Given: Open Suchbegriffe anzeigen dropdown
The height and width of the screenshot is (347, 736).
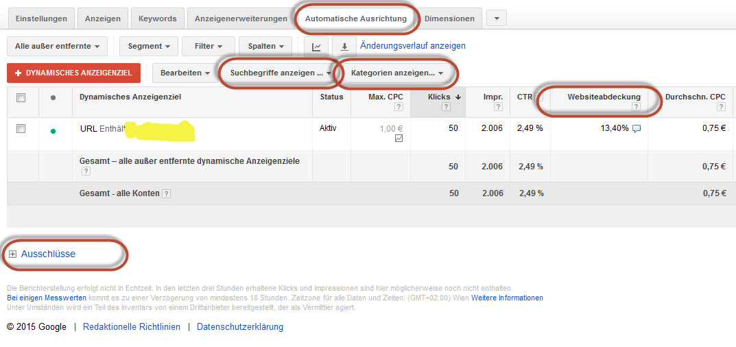Looking at the screenshot, I should (281, 73).
